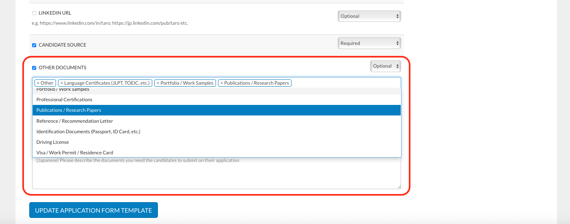Remove the Publications / Research Papers tag
The image size is (570, 224).
click(222, 83)
